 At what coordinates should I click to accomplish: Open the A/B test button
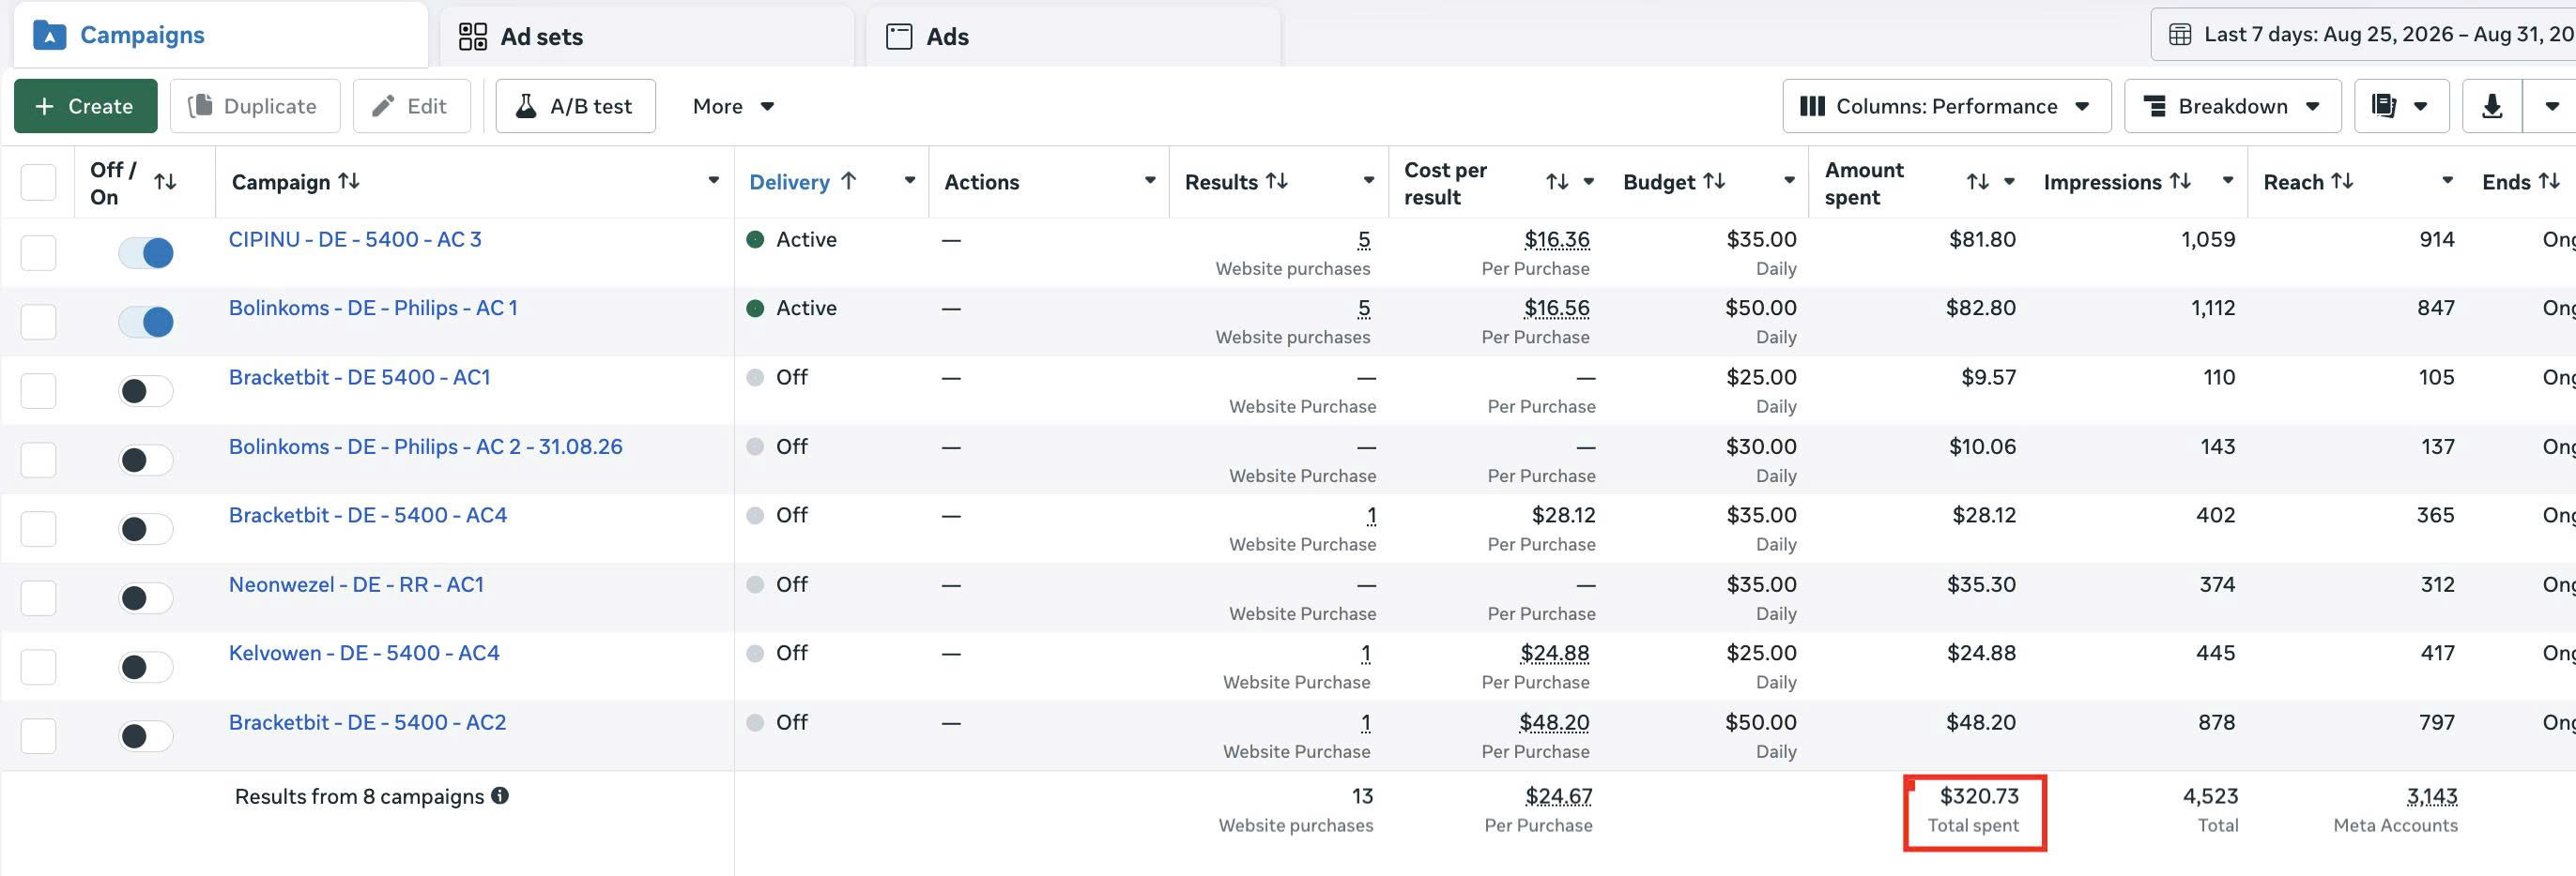tap(576, 106)
